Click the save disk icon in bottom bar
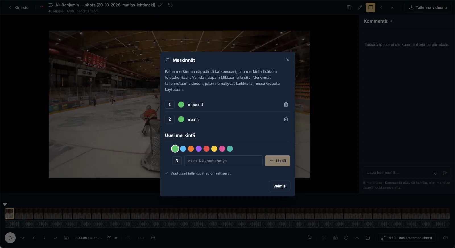 point(368,238)
